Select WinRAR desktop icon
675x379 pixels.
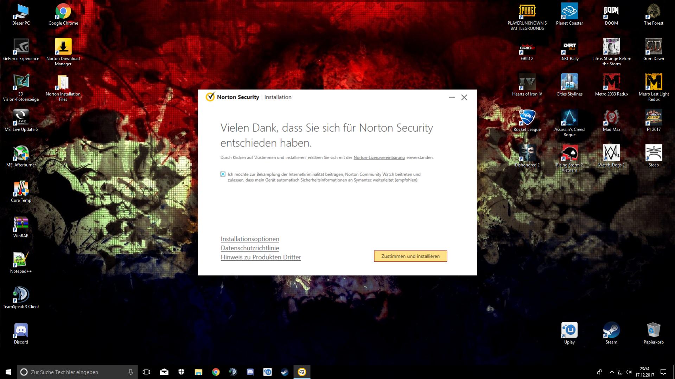21,227
